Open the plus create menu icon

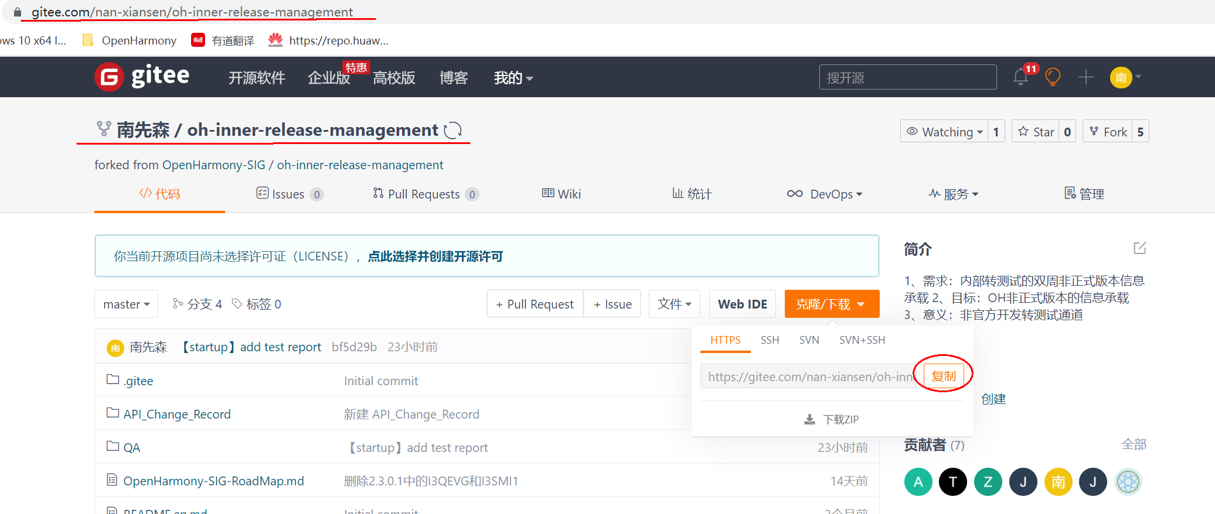[x=1086, y=77]
